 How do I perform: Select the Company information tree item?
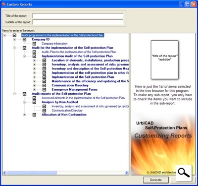(x=54, y=44)
